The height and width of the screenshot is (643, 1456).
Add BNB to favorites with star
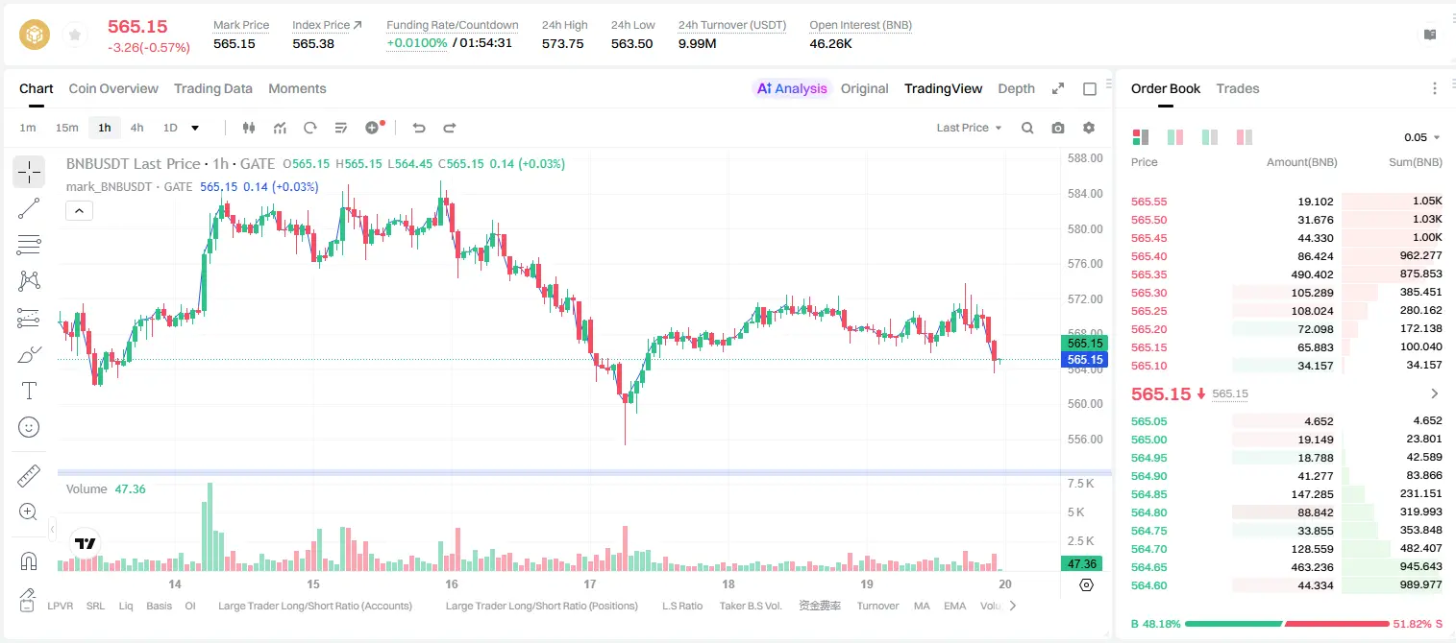point(74,36)
